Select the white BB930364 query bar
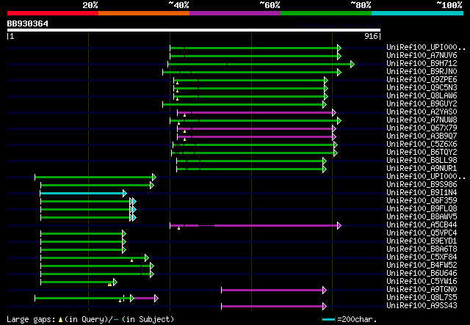Screen dimensions: 470x325 [x=194, y=30]
